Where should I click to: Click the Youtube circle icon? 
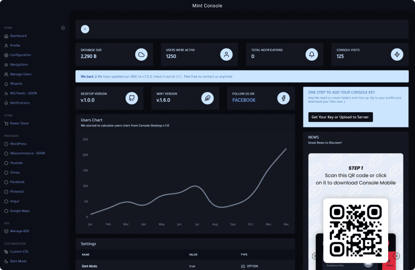point(6,163)
